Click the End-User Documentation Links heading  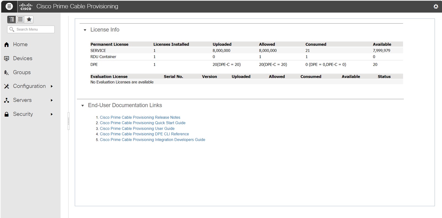pyautogui.click(x=125, y=105)
